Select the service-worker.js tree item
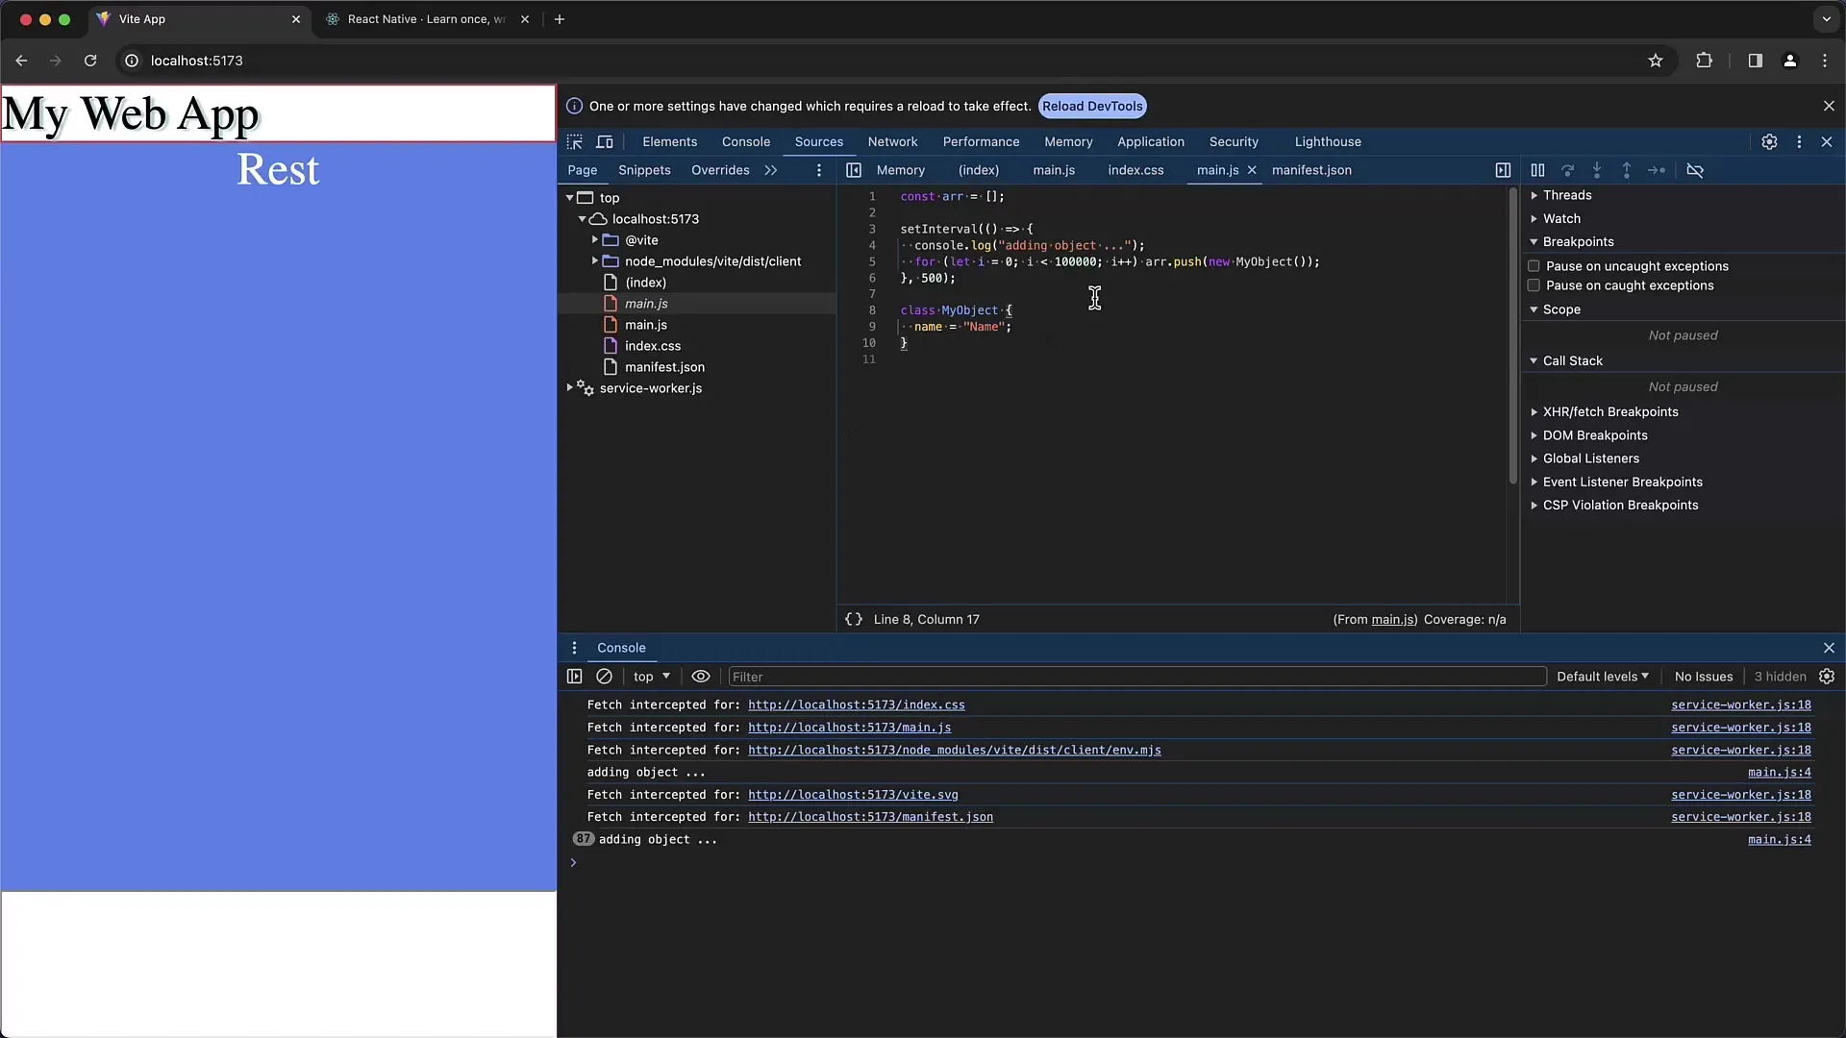The height and width of the screenshot is (1038, 1846). click(650, 388)
